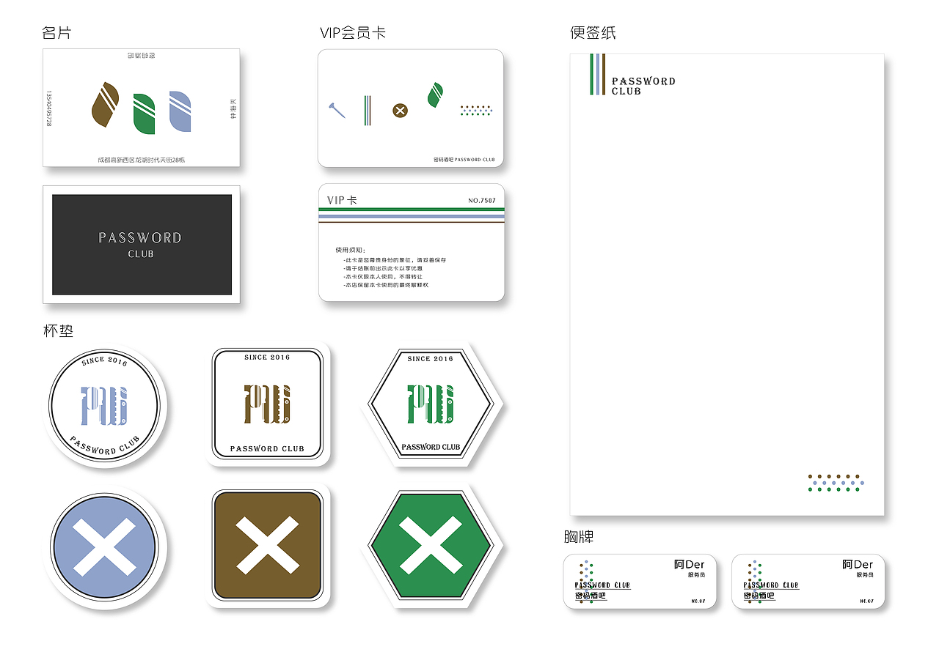Viewport: 939px width, 652px height.
Task: Select the brown square X coaster
Action: [x=268, y=546]
